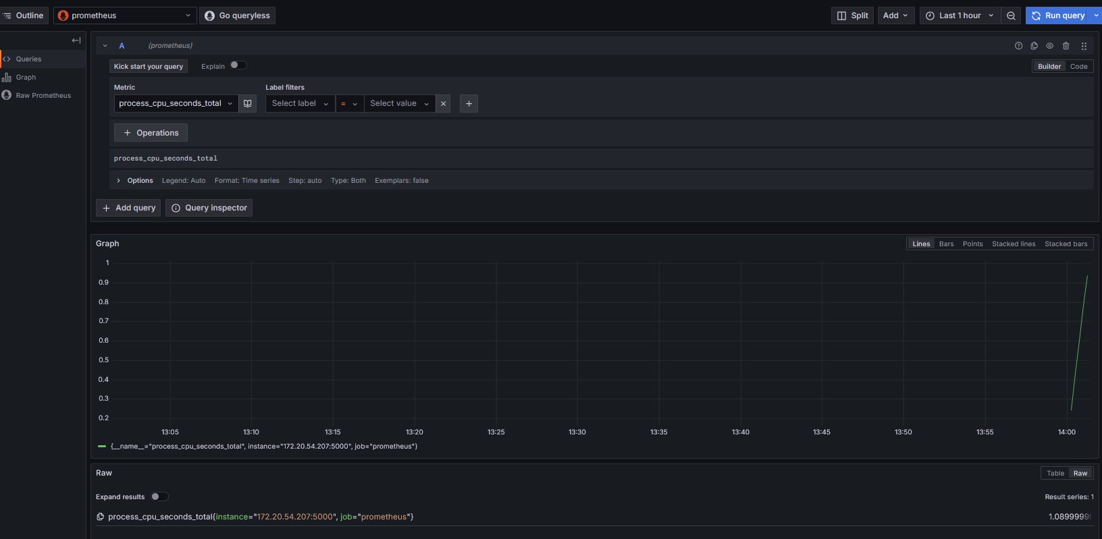Remove label filter with X icon
This screenshot has width=1102, height=539.
point(443,103)
